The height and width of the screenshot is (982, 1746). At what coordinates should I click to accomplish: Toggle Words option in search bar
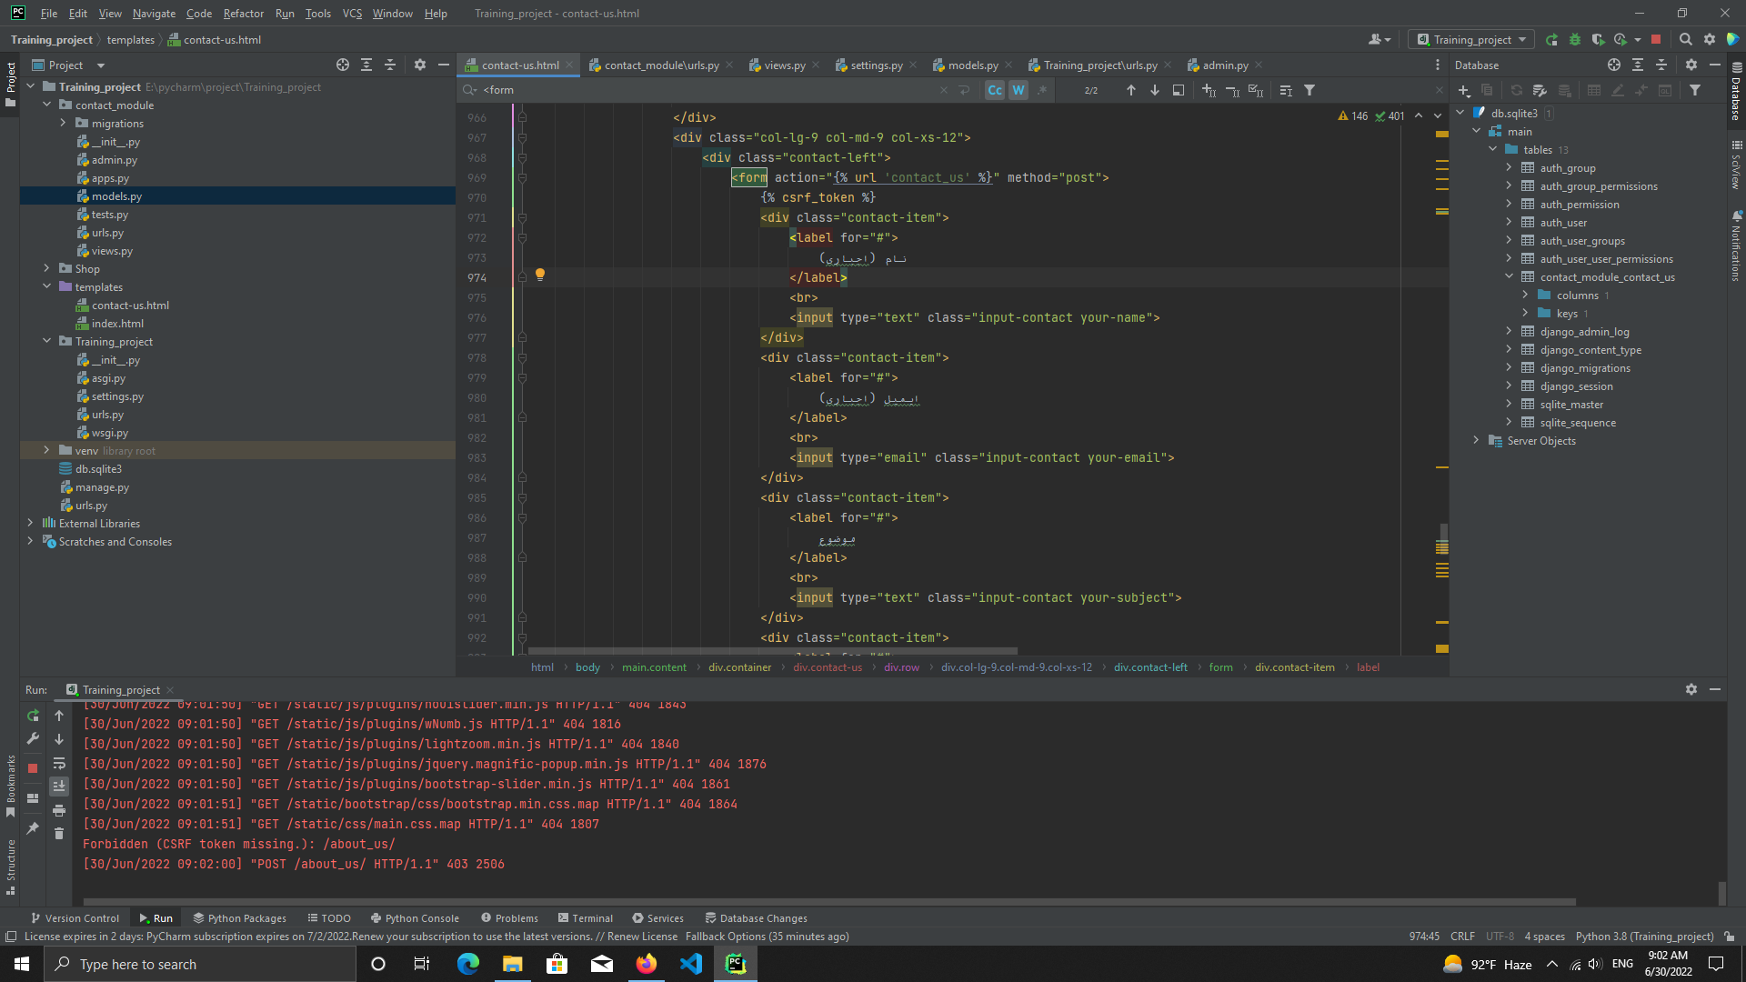tap(1018, 90)
